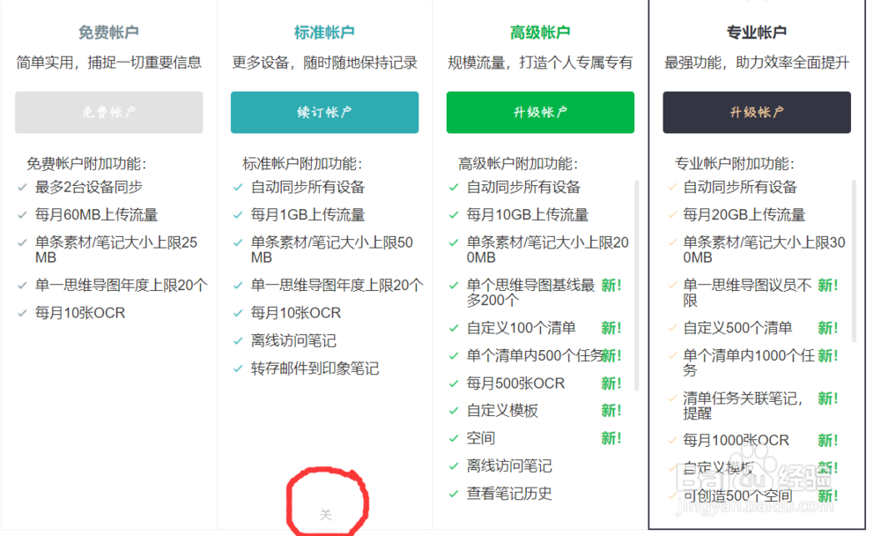This screenshot has height=536, width=881.
Task: Click the checkmark next to 每月10张OCR in 免费帐户
Action: pyautogui.click(x=22, y=313)
